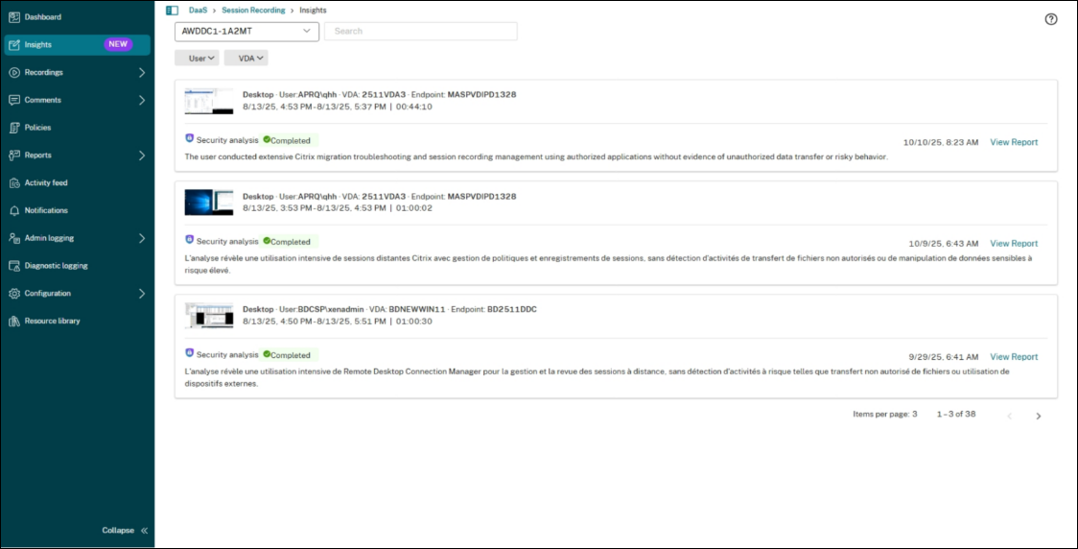View Report for 9/29/25 analysis
The image size is (1078, 549).
(x=1014, y=357)
